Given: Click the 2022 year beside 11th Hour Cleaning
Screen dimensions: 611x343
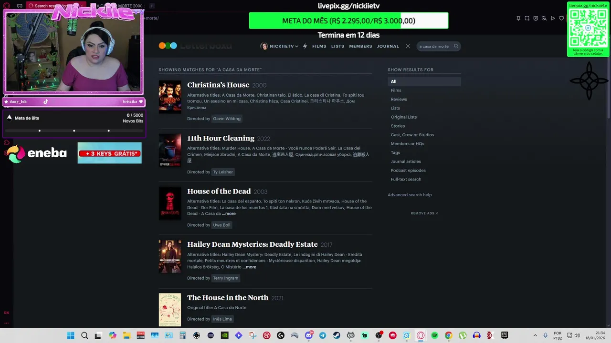Looking at the screenshot, I should [263, 139].
